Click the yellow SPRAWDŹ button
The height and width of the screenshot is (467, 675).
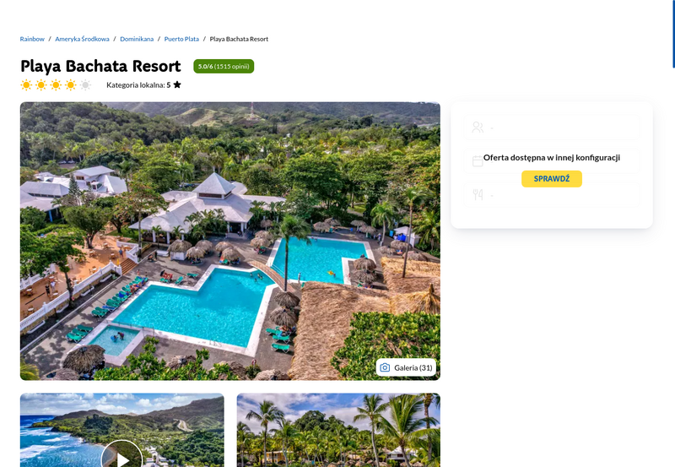(x=552, y=179)
